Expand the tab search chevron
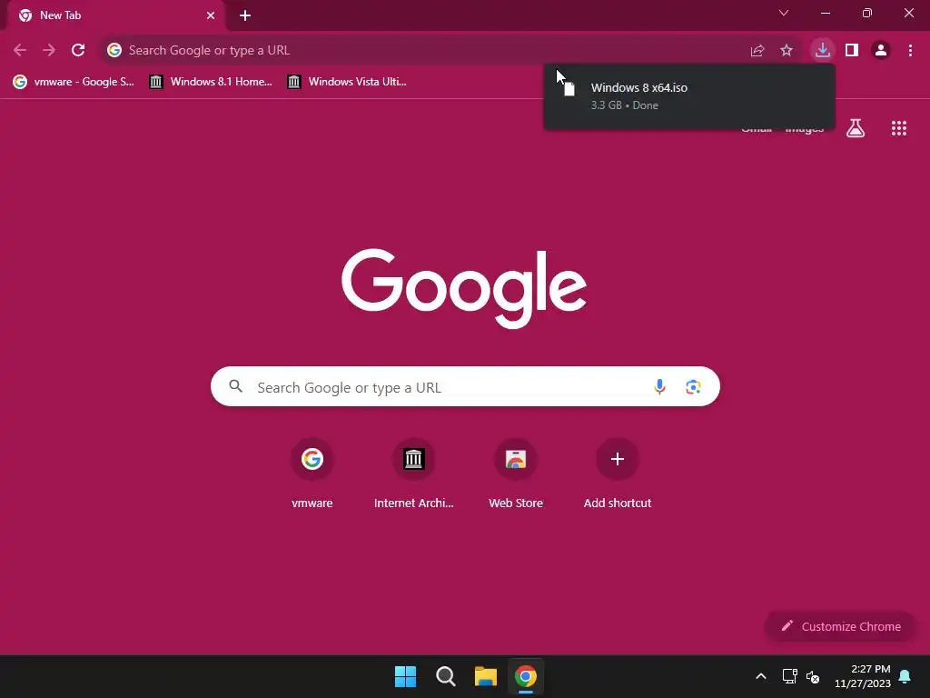This screenshot has height=698, width=930. [784, 13]
